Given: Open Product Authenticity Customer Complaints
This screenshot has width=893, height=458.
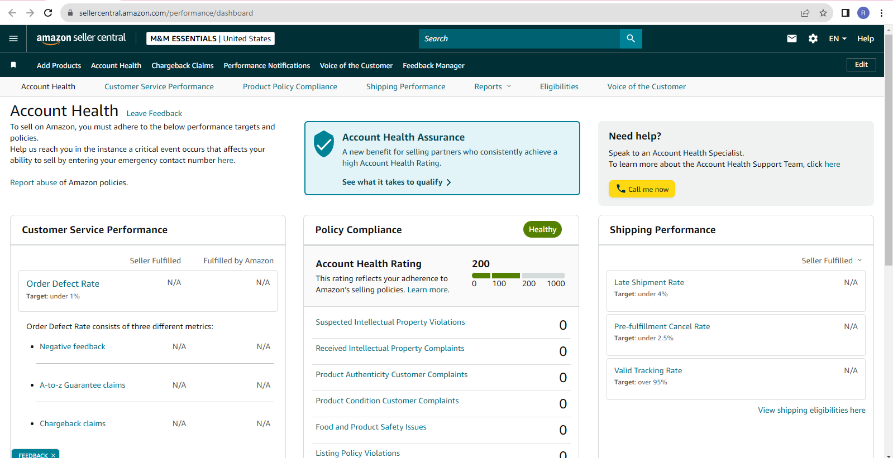Looking at the screenshot, I should [x=391, y=374].
